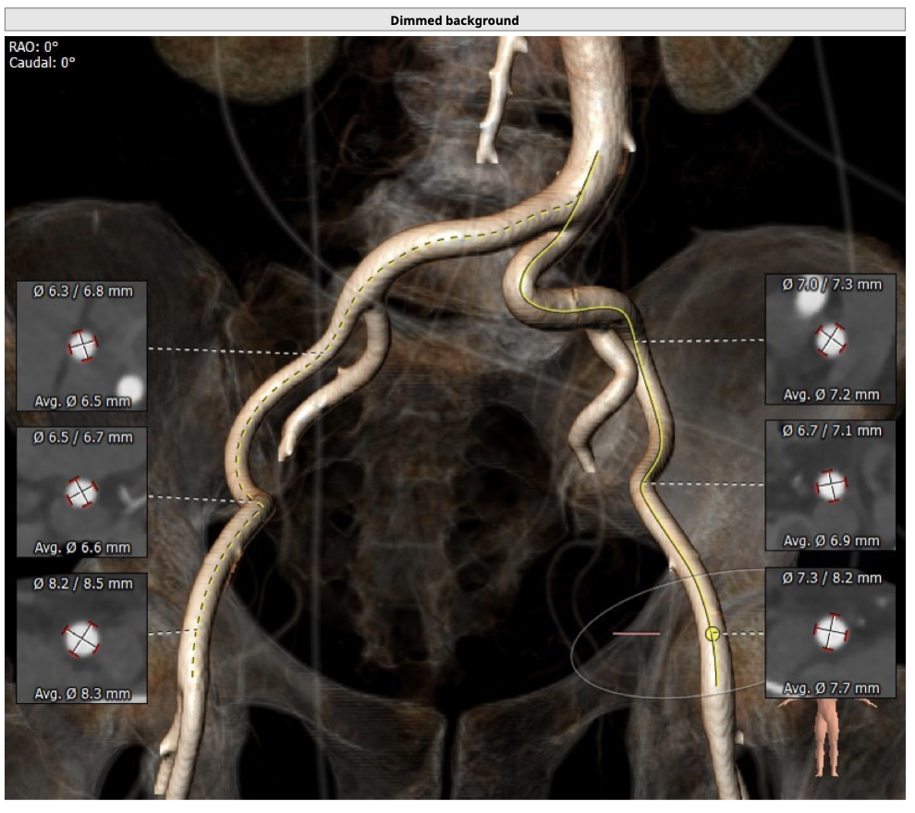Click the Ø 6.7 / 7.1 mm diameter label

831,431
